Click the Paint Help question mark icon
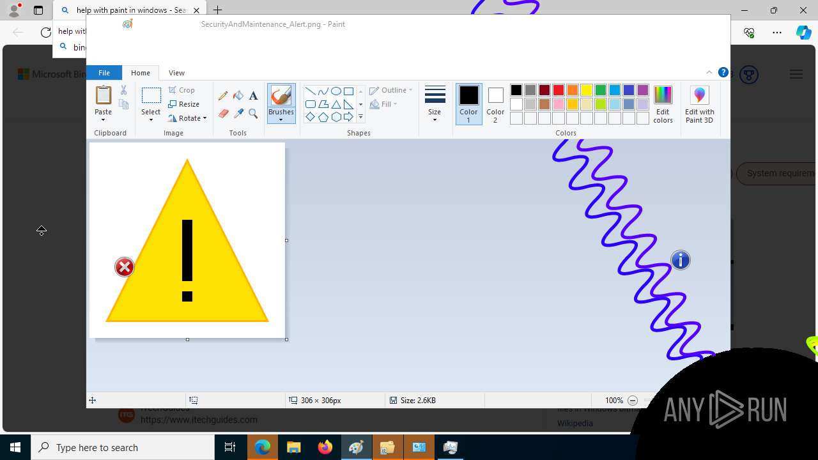The image size is (818, 460). 723,72
